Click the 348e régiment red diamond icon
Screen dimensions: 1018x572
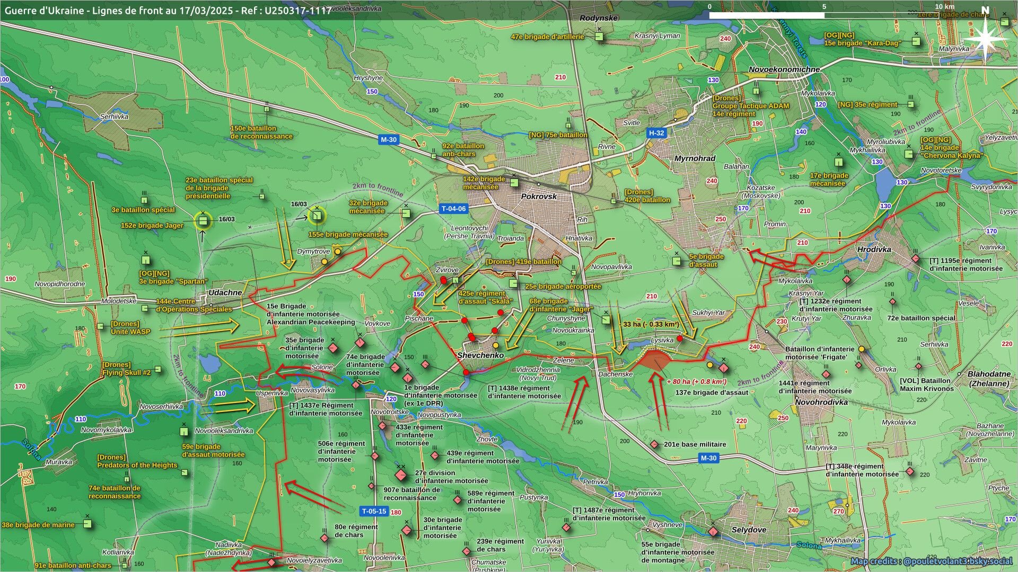[x=910, y=471]
